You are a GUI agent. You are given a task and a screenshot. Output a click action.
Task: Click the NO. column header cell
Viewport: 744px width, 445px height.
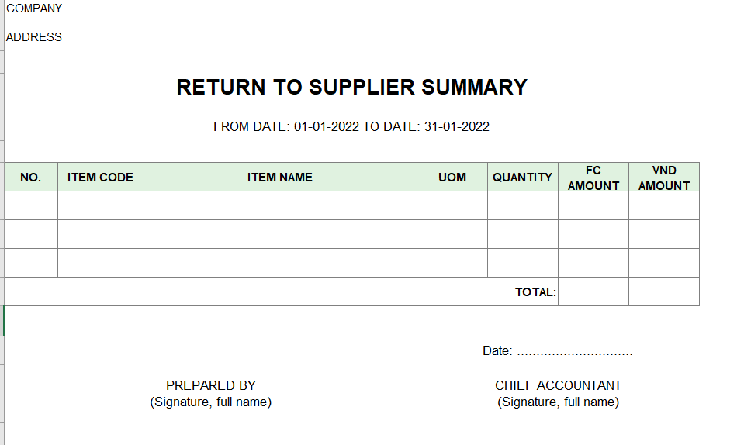pyautogui.click(x=31, y=178)
